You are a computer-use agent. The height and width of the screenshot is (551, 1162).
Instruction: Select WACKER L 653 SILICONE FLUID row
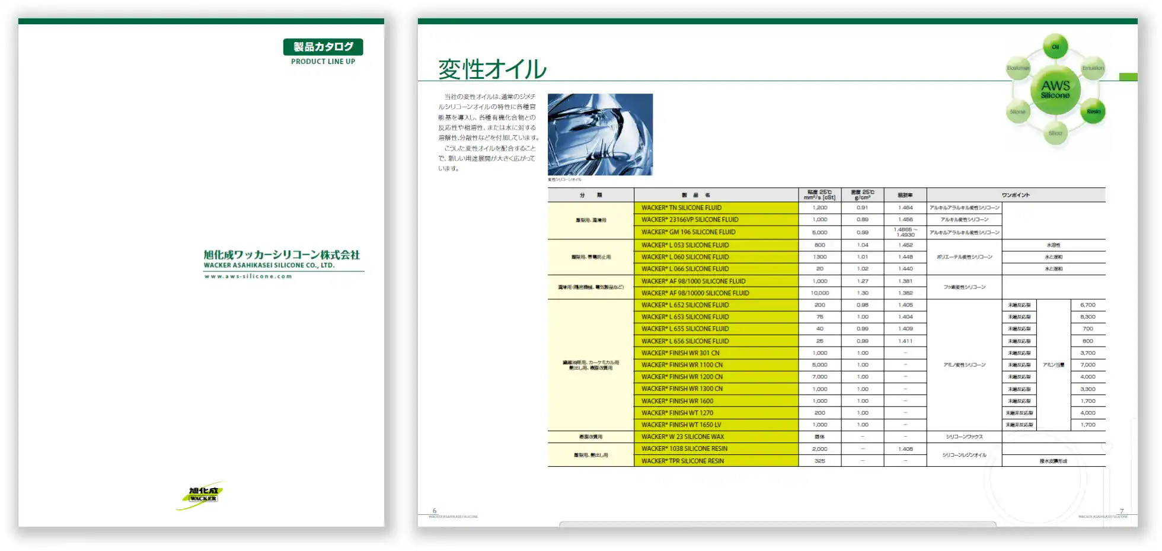716,317
